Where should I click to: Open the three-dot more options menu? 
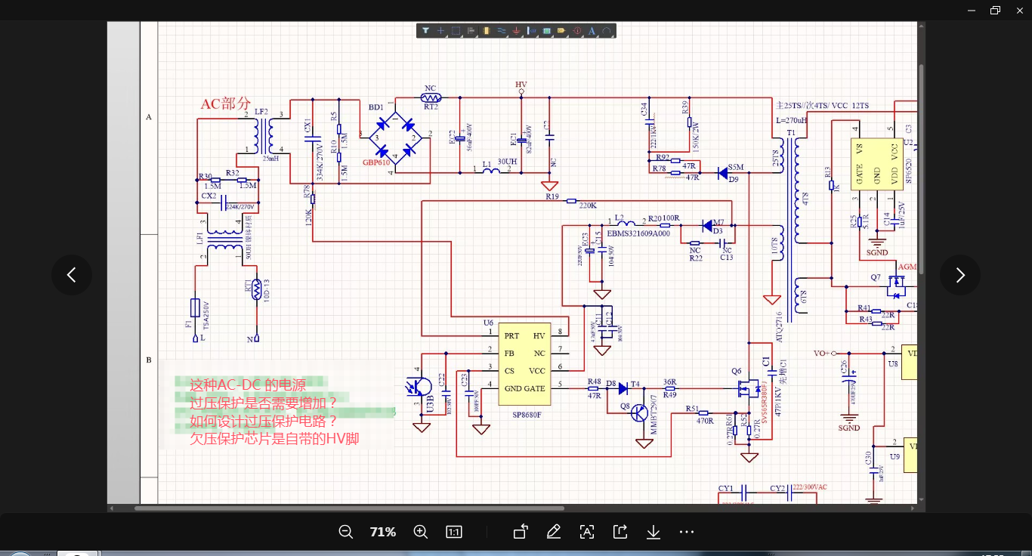pos(687,532)
